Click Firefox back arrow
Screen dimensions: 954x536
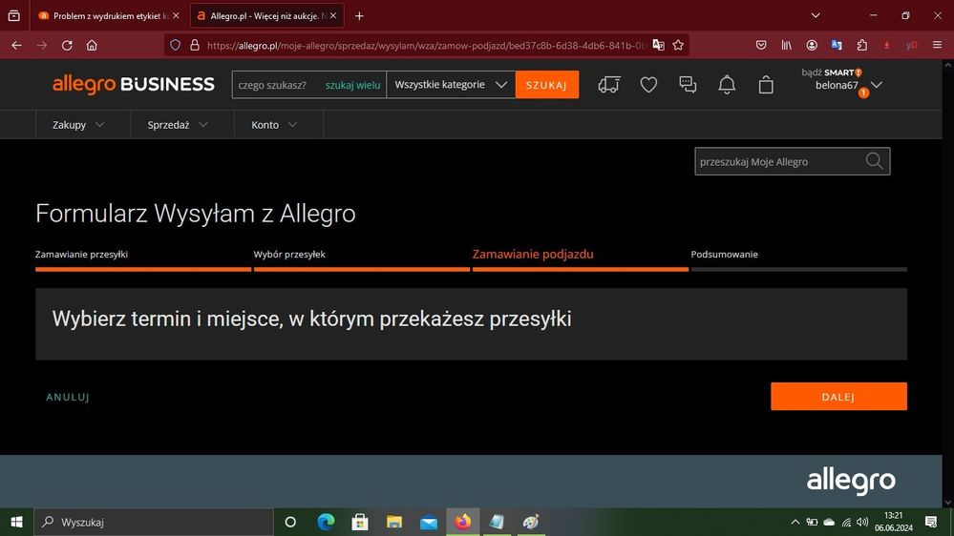tap(16, 45)
